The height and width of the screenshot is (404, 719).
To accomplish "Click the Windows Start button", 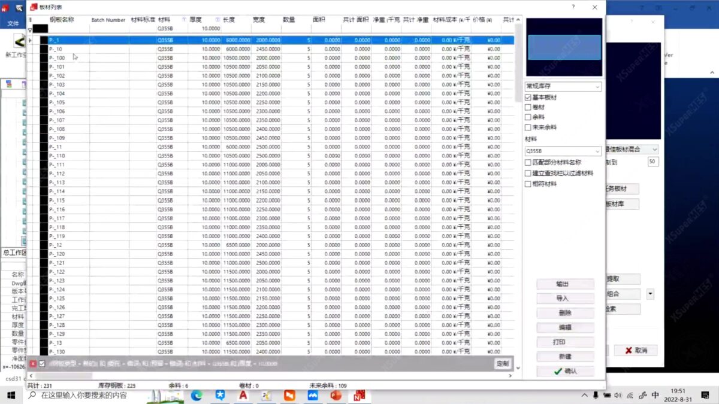I will (x=11, y=395).
